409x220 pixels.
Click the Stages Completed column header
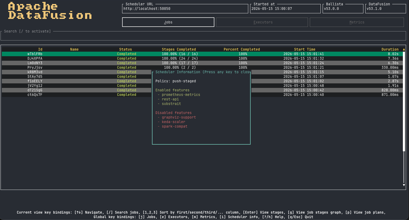[x=179, y=49]
